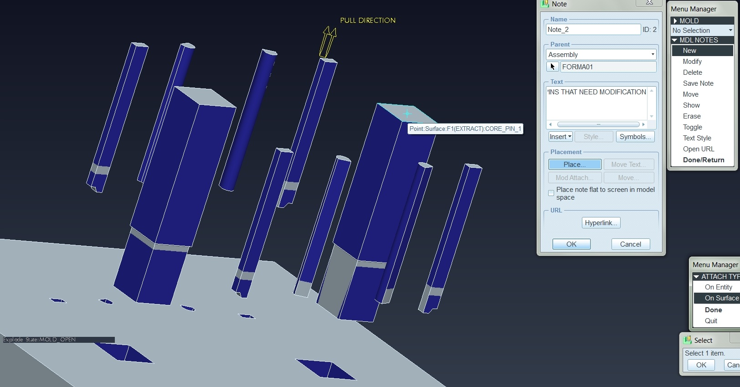Click the Symbols... button

(x=635, y=137)
